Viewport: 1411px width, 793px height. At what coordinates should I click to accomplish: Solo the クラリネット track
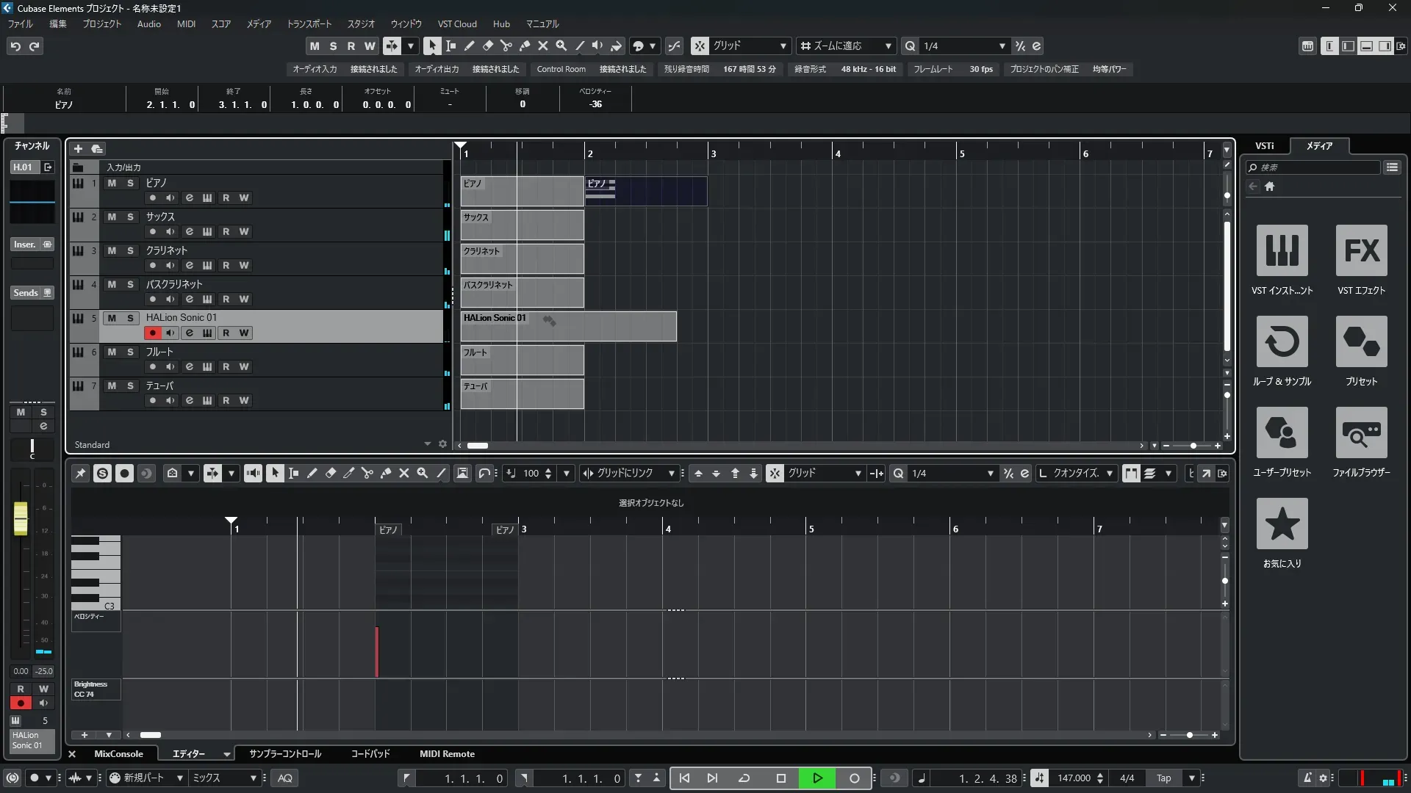click(130, 251)
